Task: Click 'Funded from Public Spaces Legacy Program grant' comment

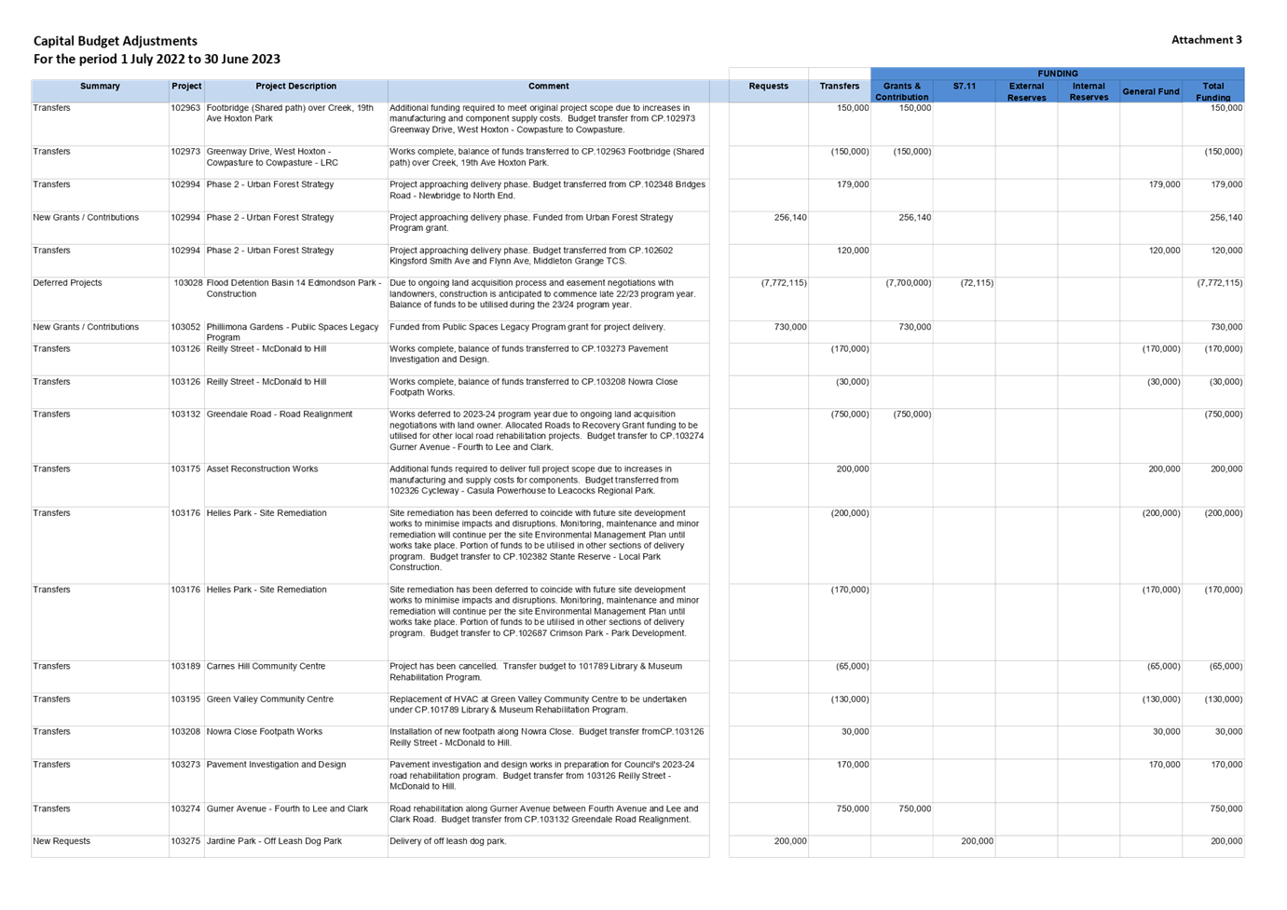Action: tap(527, 328)
